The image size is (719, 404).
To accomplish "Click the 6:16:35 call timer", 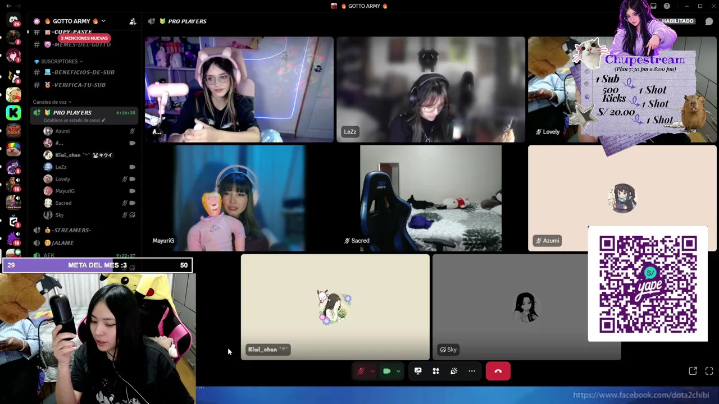I will click(126, 113).
